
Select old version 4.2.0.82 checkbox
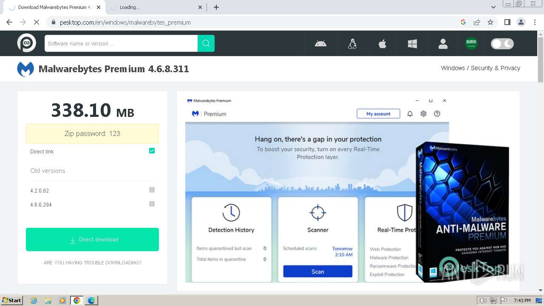[x=152, y=190]
